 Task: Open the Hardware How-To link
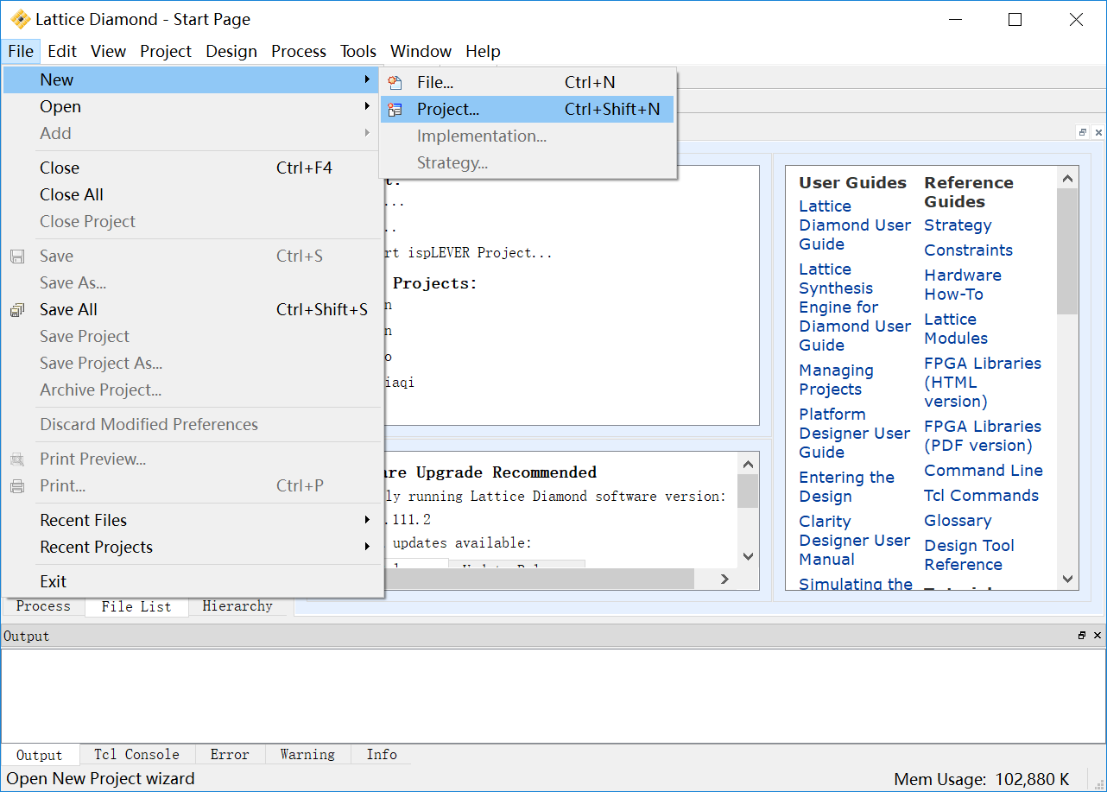coord(963,284)
